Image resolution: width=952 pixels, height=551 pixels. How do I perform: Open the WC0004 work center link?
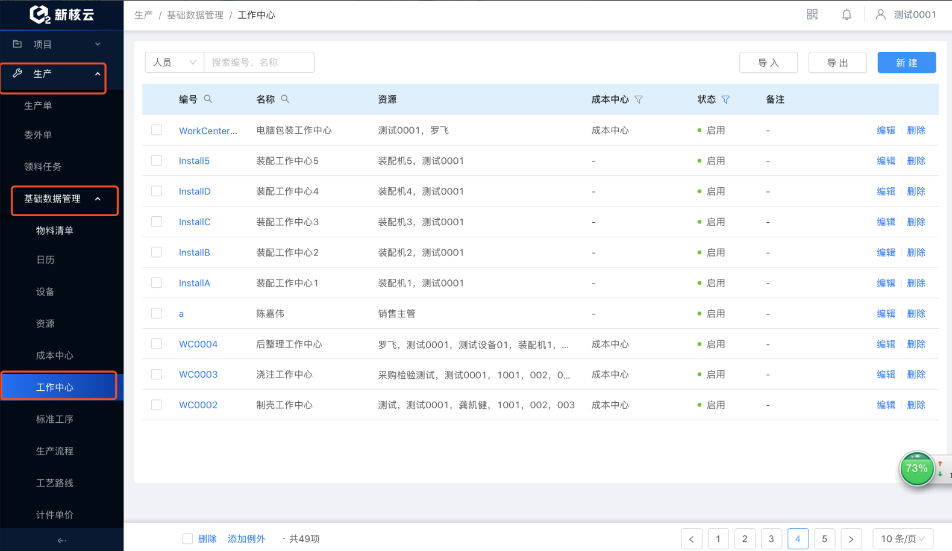tap(198, 344)
